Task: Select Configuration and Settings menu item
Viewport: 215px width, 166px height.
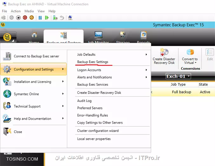Action: click(x=34, y=69)
